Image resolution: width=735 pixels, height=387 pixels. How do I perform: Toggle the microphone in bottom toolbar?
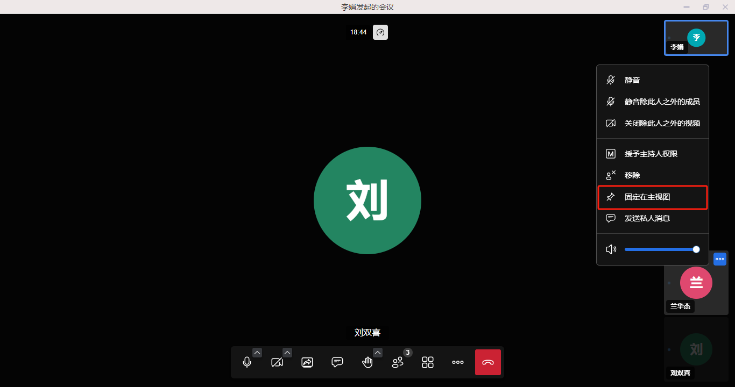[247, 362]
